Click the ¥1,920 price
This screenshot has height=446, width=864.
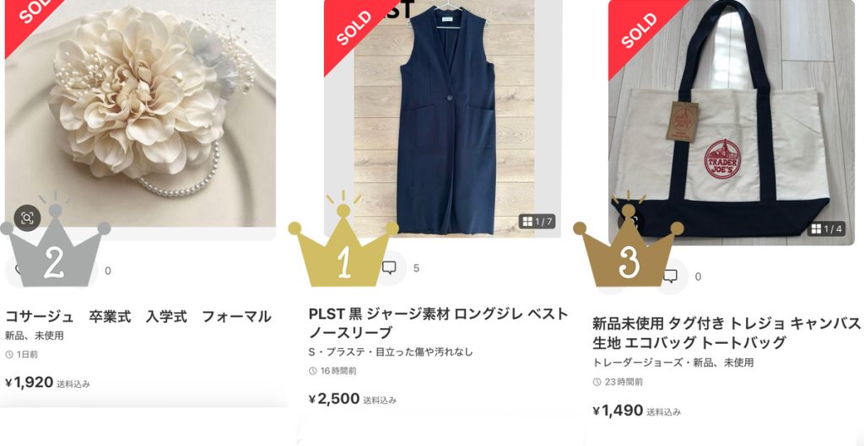(30, 382)
